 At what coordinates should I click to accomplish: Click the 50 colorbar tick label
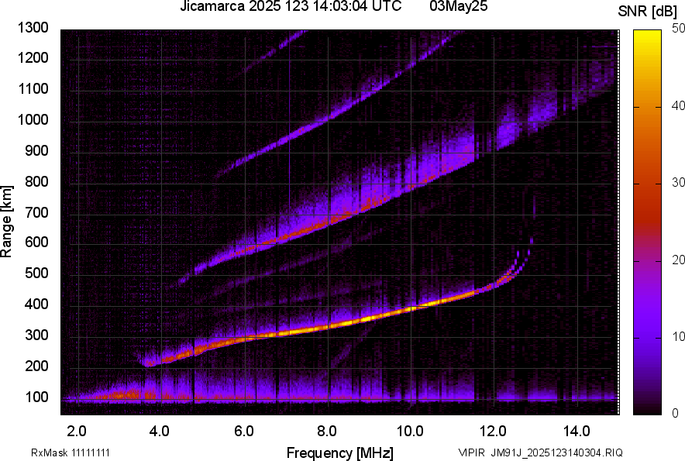(678, 29)
